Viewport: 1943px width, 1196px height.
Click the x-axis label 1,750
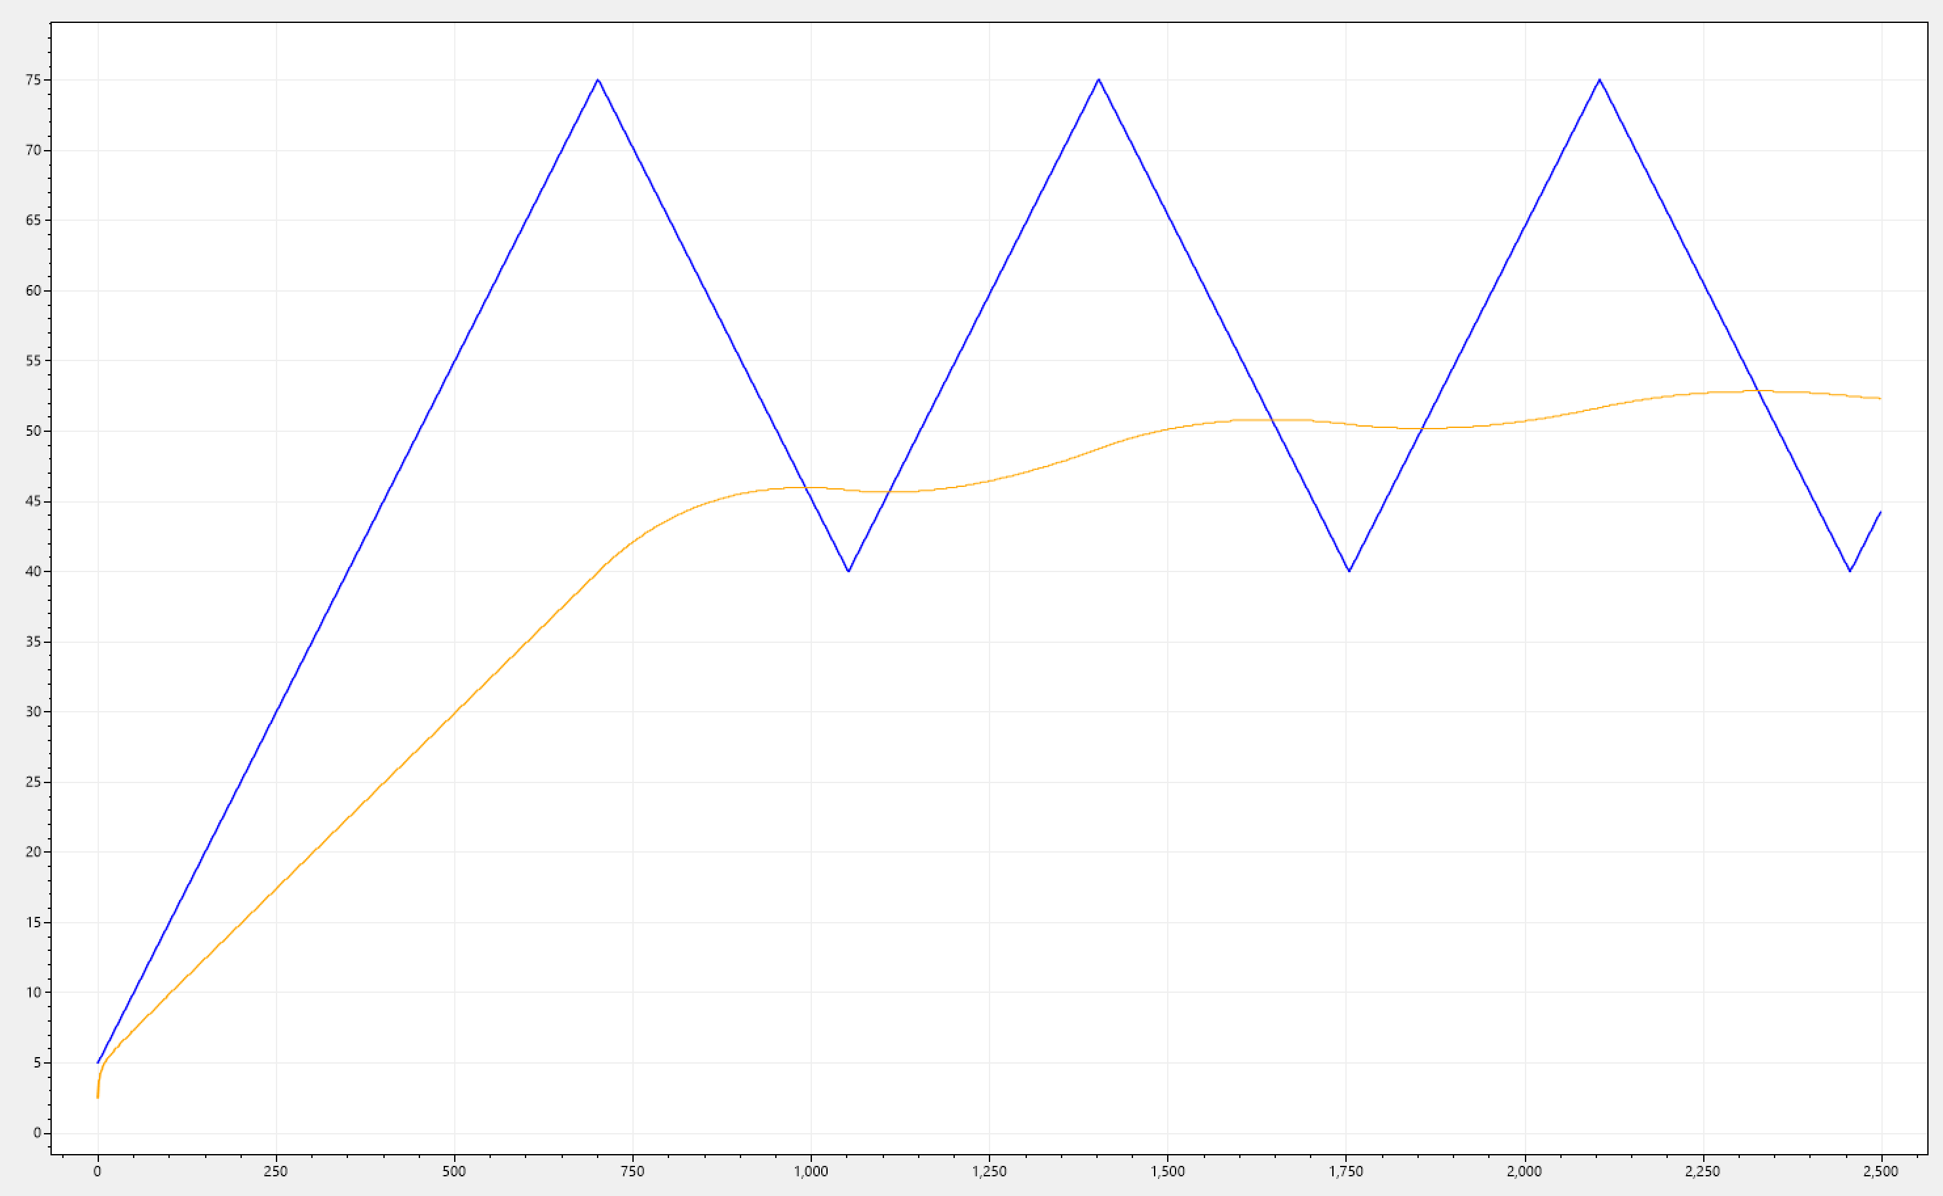(x=1346, y=1172)
